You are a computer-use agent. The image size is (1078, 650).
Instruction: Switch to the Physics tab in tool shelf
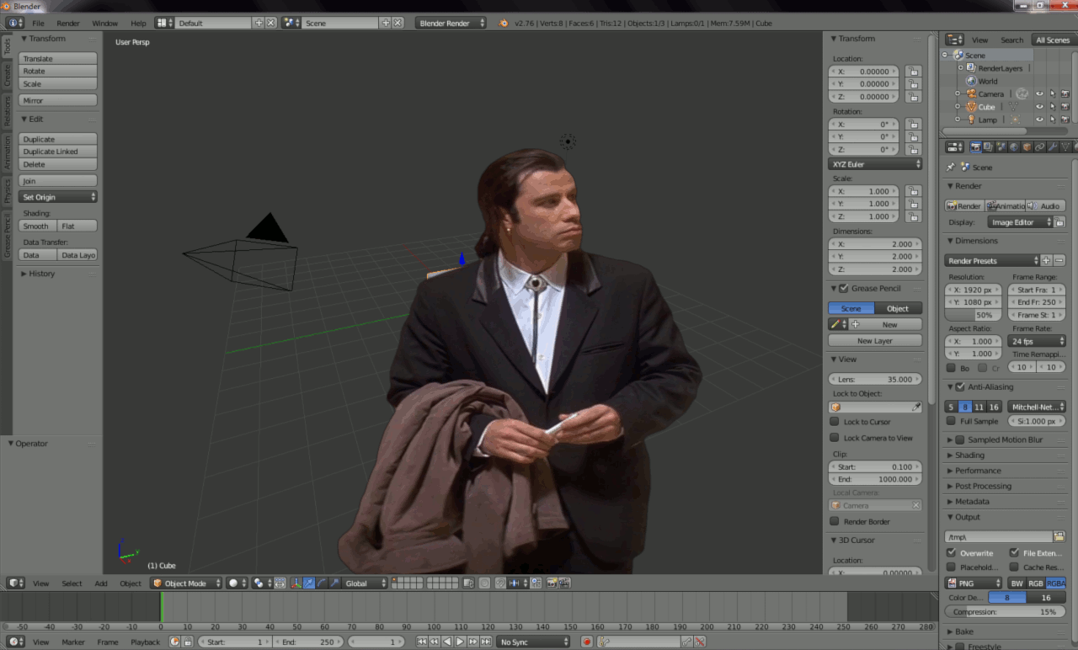(7, 191)
